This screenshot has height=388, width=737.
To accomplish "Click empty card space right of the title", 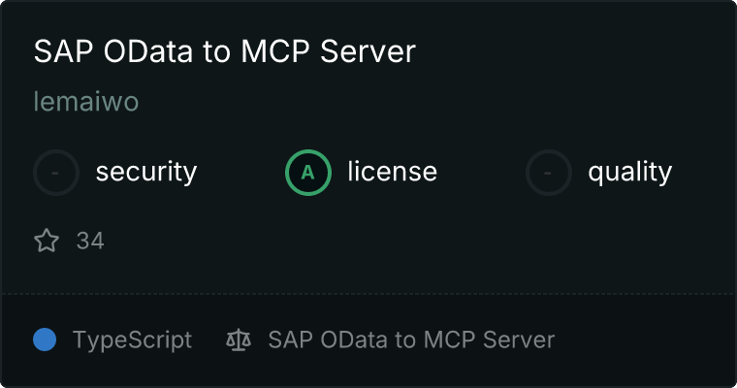I will pos(572,51).
